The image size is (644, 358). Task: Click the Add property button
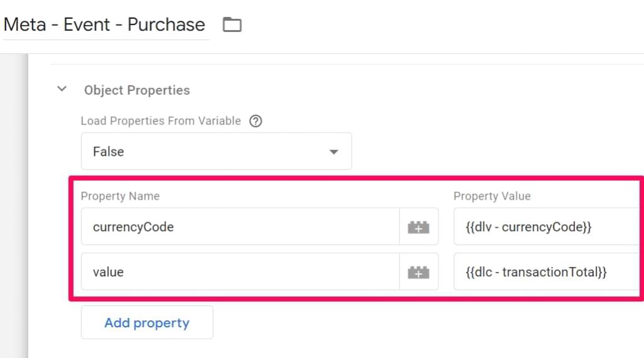(147, 323)
